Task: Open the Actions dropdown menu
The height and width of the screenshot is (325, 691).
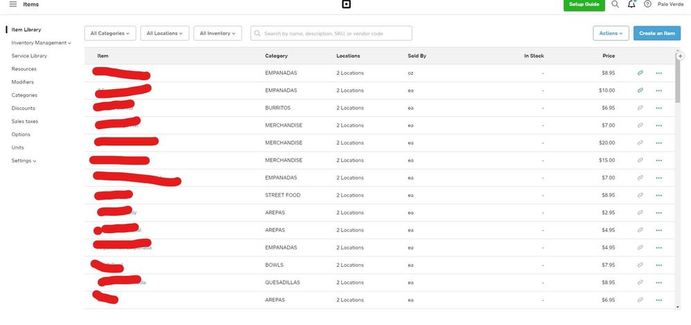Action: (611, 33)
